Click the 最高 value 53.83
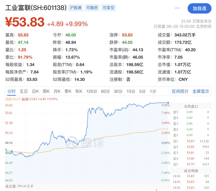Image resolution: width=216 pixels, height=191 pixels. pyautogui.click(x=23, y=35)
